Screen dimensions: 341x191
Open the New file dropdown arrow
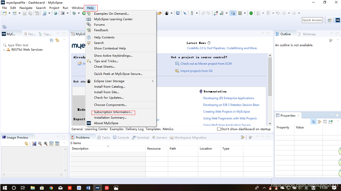click(x=9, y=13)
